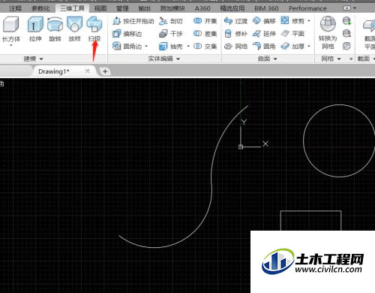Create planar surface with 平面
Viewport: 375px width, 293px height.
click(x=292, y=34)
